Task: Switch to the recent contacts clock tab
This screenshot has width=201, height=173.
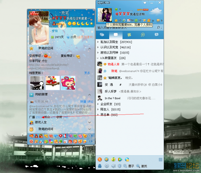Action: [156, 35]
